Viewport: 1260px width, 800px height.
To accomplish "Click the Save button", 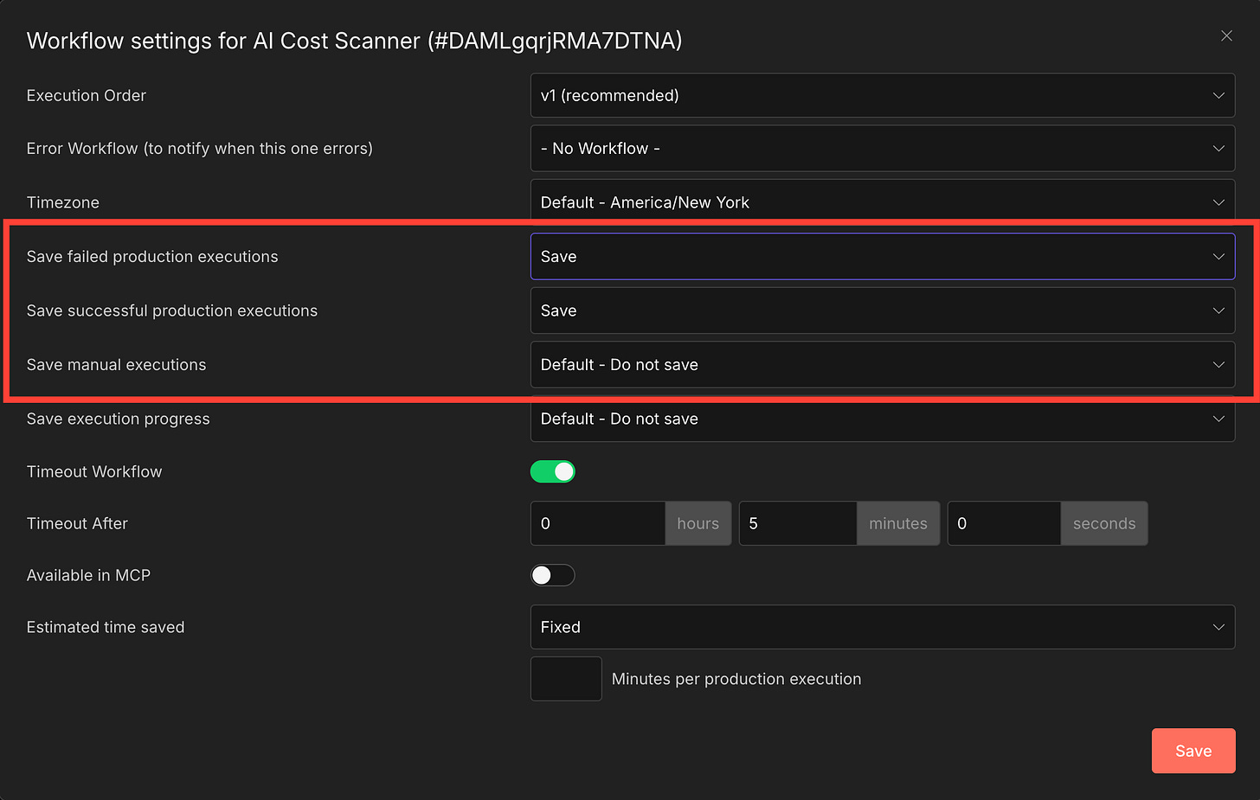I will 1193,751.
